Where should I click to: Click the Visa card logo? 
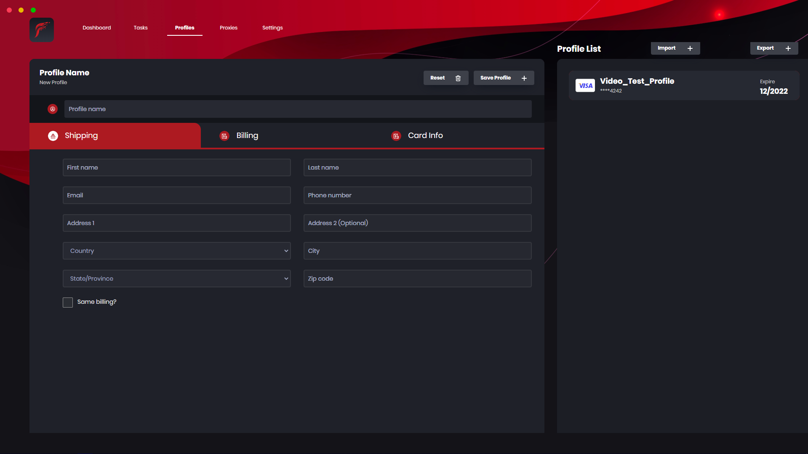click(585, 86)
